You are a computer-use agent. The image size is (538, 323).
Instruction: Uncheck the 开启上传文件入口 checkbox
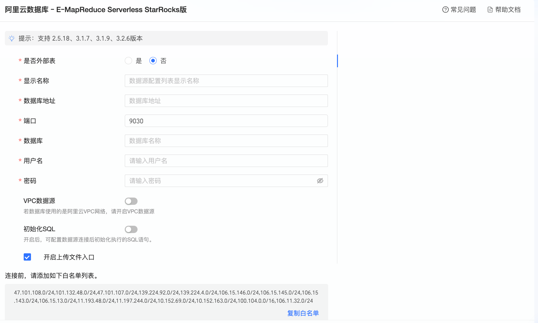click(x=27, y=257)
